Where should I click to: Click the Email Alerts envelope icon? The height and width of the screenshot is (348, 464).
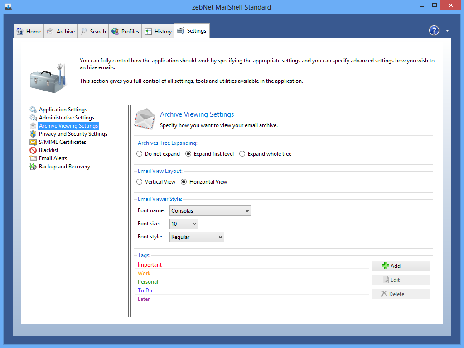[x=33, y=158]
